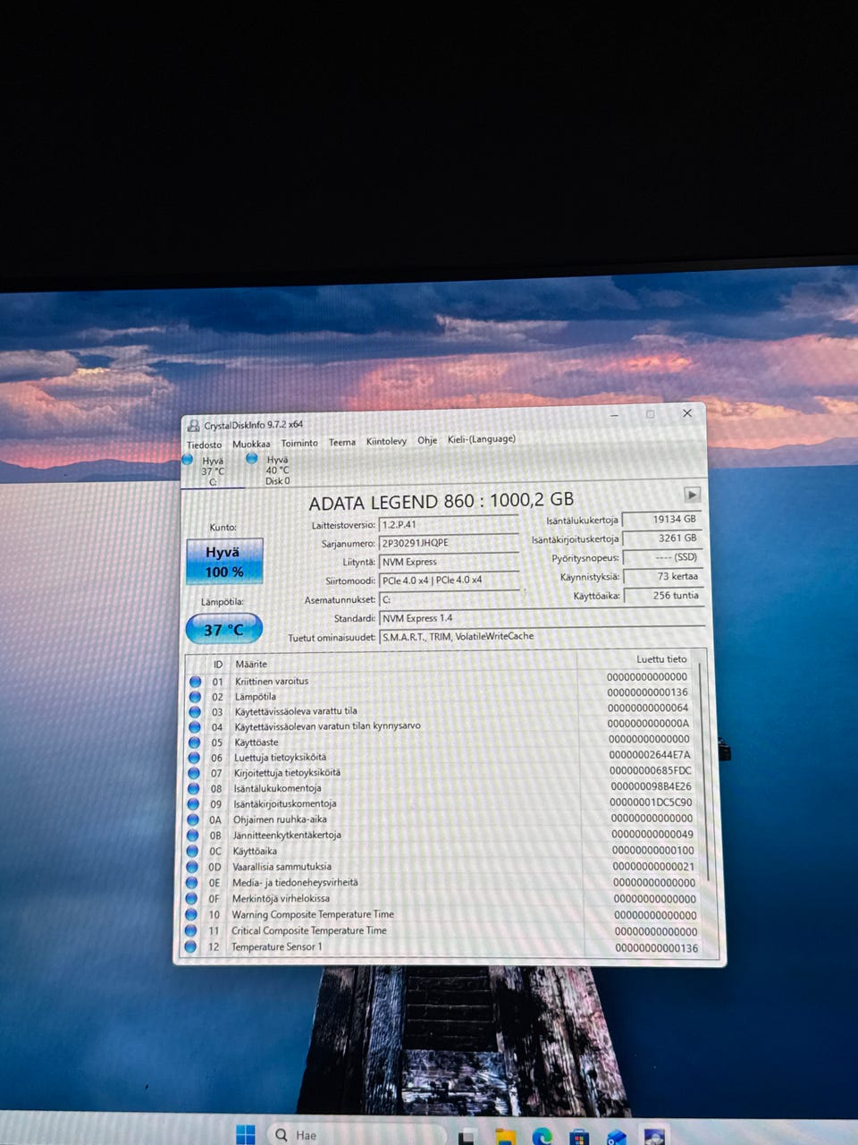
Task: Click status icon of Ohjaimen ruuhka-aika row
Action: tap(192, 819)
